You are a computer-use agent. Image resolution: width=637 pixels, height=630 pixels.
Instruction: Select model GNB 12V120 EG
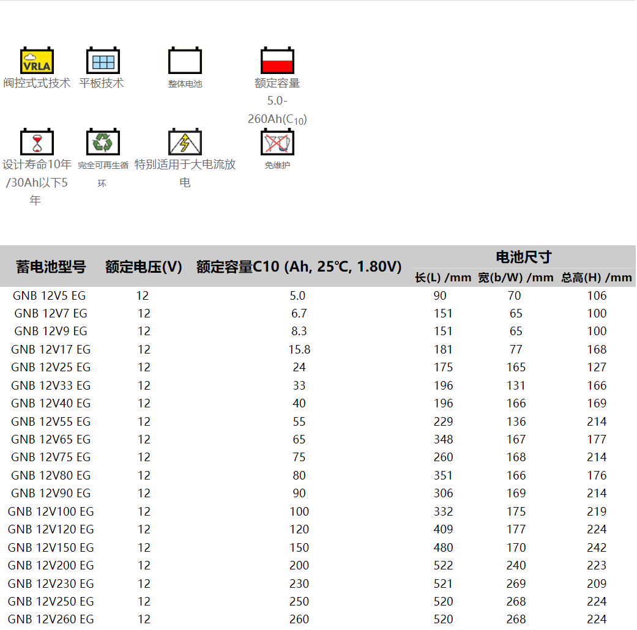[x=51, y=529]
